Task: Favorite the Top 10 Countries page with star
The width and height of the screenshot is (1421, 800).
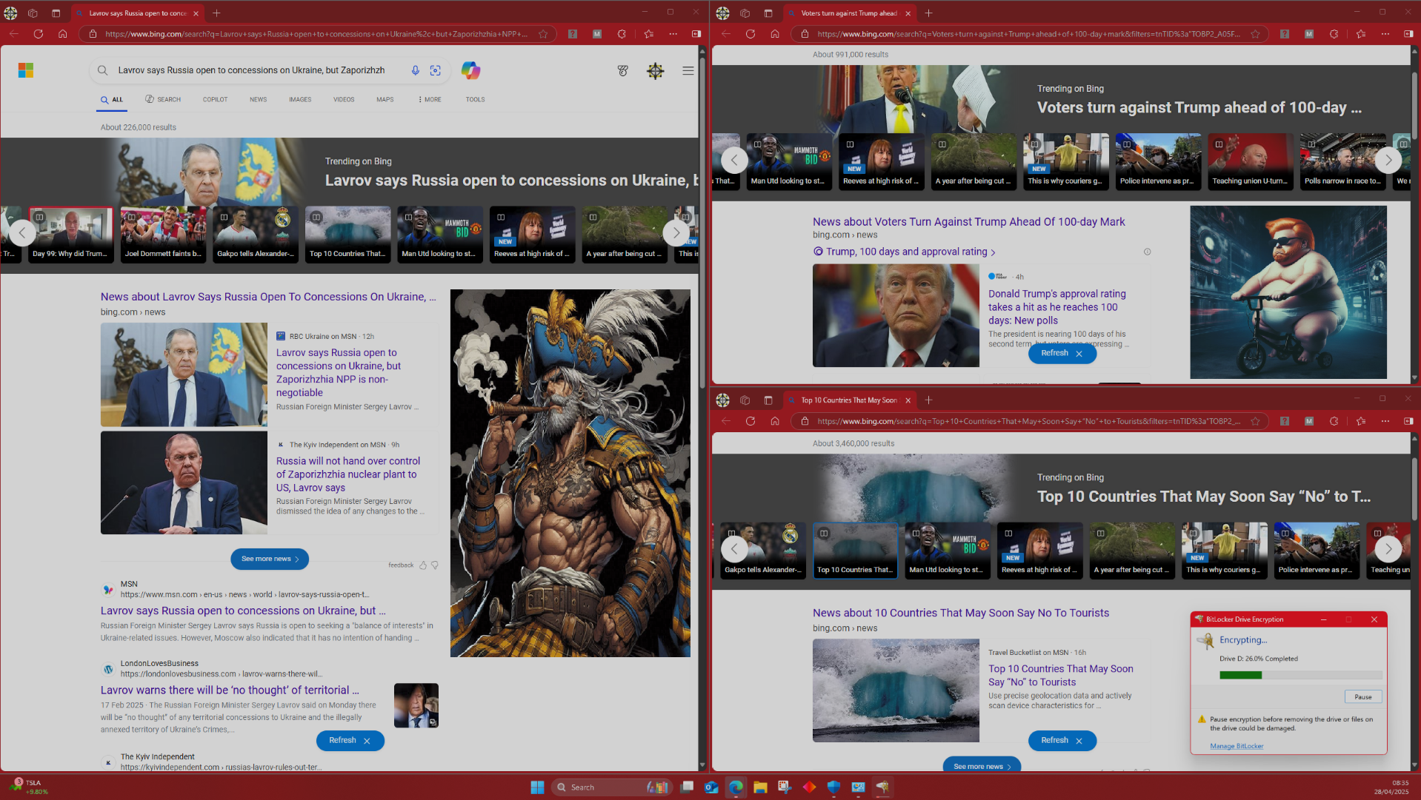Action: 1255,420
